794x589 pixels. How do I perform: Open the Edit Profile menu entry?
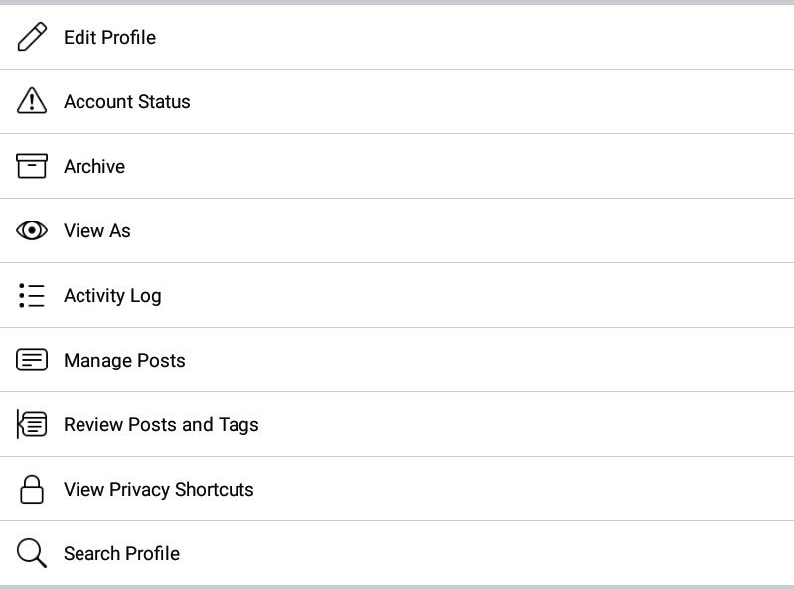[x=109, y=37]
